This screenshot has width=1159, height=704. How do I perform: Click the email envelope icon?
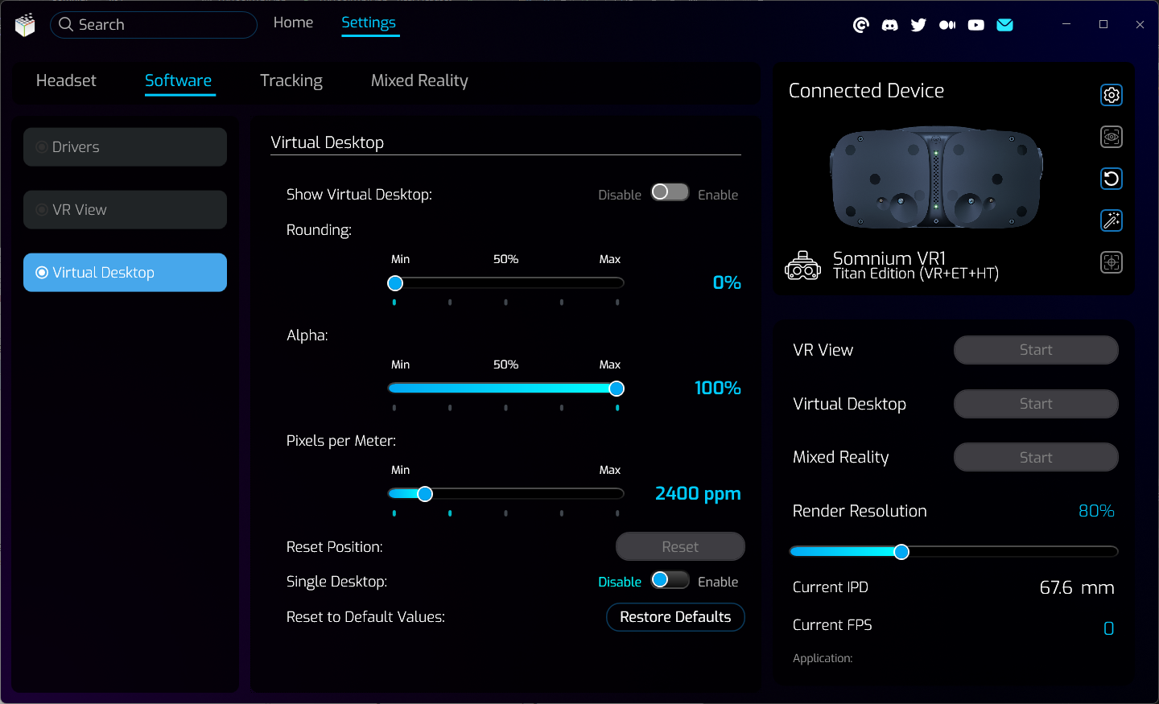point(1004,25)
